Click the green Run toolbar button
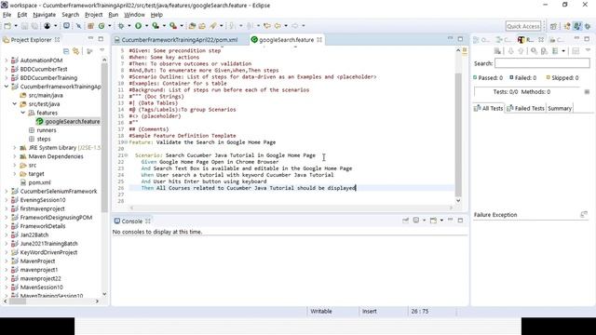This screenshot has height=335, width=596. (x=139, y=26)
